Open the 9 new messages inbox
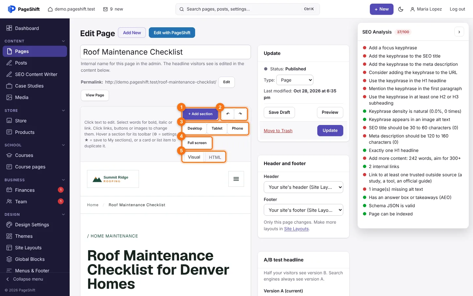Screen dimensions: 473x296 pyautogui.click(x=113, y=9)
